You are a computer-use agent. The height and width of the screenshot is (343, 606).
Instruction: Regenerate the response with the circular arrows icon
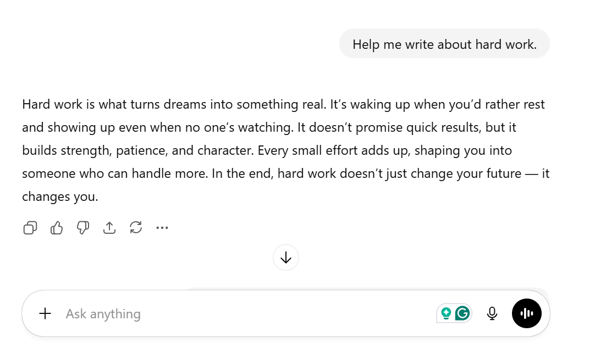click(x=136, y=228)
